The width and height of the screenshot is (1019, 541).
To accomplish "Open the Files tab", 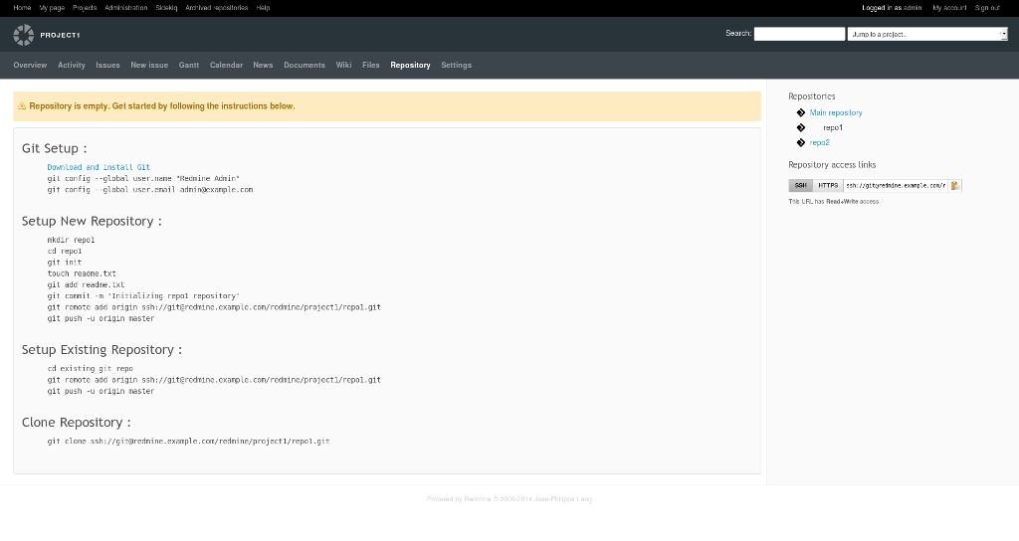I will [x=371, y=65].
